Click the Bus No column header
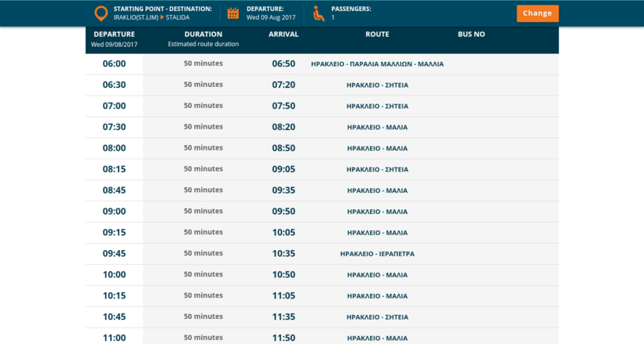 471,34
